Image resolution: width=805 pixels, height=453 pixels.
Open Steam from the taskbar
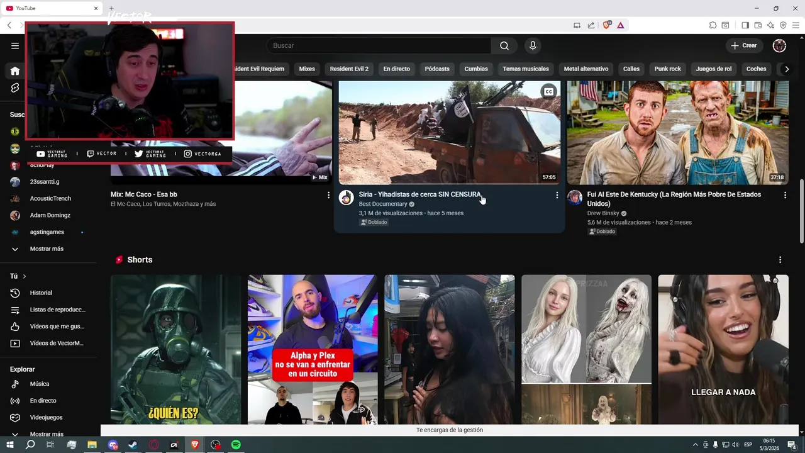pos(133,445)
